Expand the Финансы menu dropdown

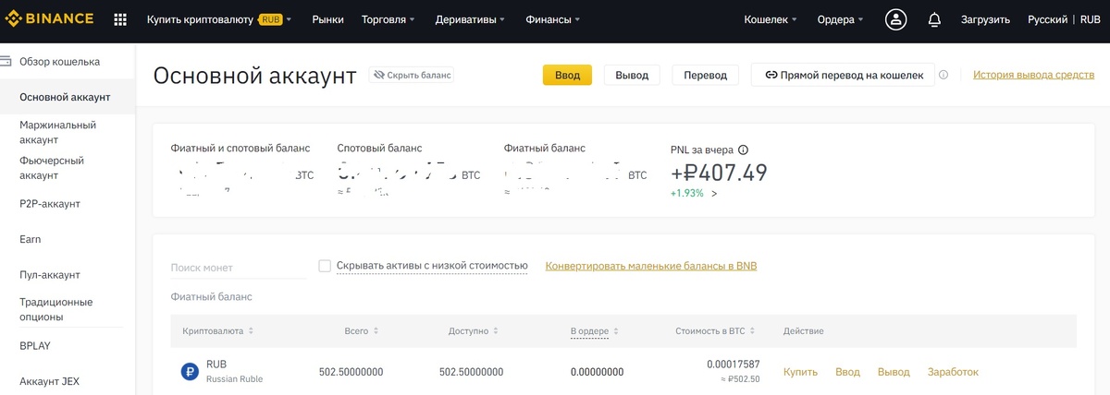553,19
